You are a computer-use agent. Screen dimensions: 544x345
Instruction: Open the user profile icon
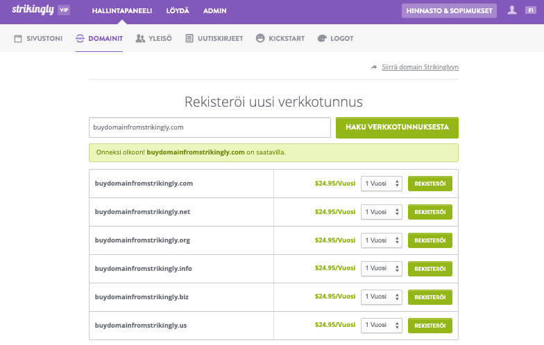pyautogui.click(x=512, y=10)
